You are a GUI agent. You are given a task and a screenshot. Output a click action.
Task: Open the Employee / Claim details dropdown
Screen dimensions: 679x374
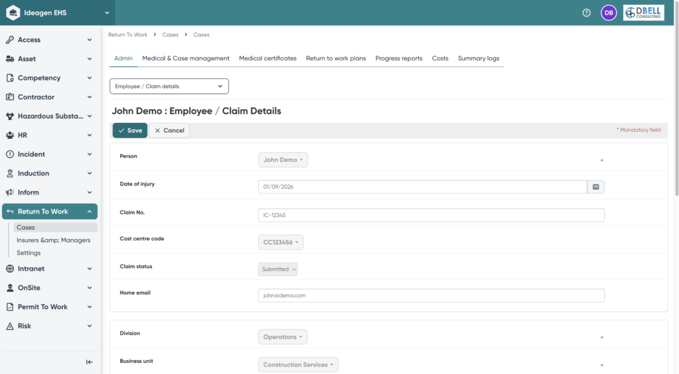pyautogui.click(x=169, y=86)
